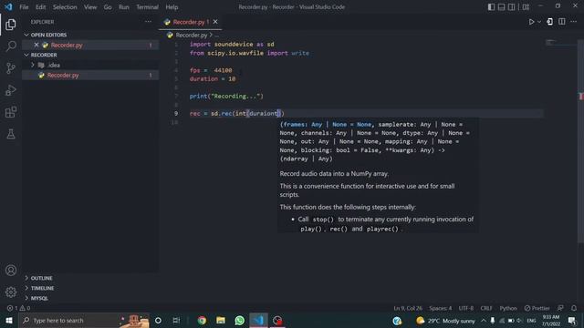The image size is (584, 328).
Task: Close the Recorder.py editor tab
Action: 215,22
